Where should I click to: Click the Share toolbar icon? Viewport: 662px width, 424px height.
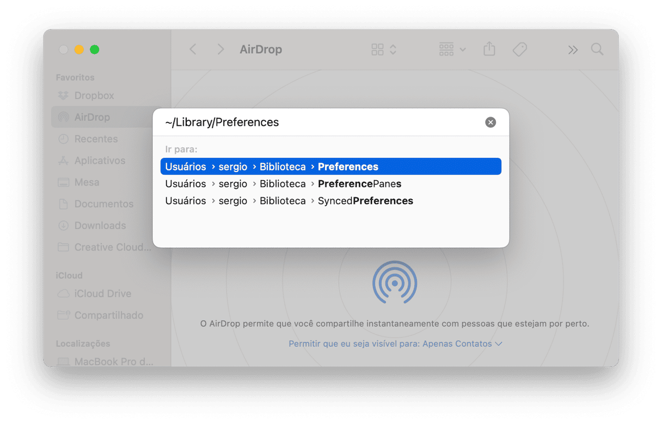click(x=489, y=49)
